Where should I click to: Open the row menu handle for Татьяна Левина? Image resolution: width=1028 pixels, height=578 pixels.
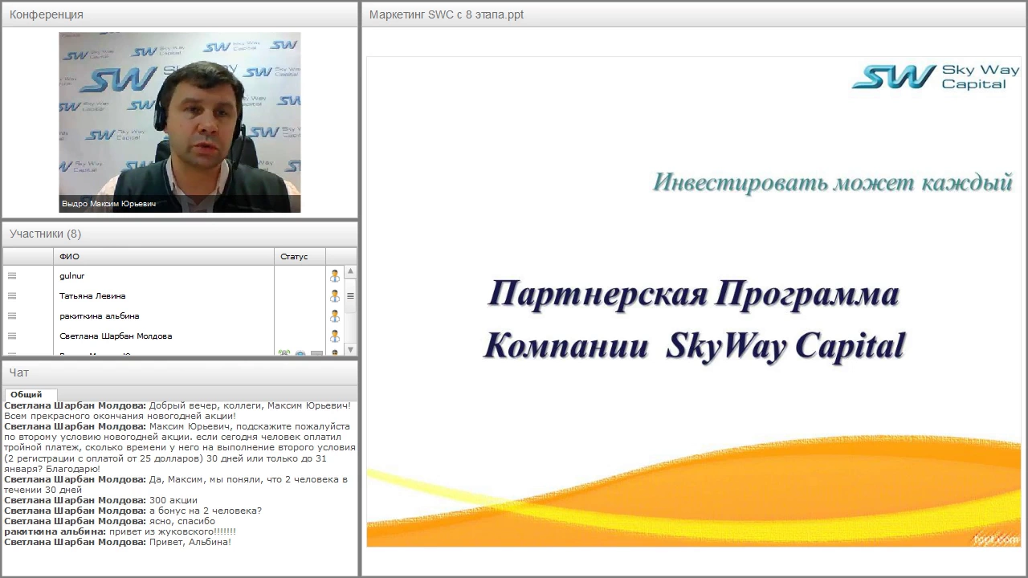(x=12, y=296)
